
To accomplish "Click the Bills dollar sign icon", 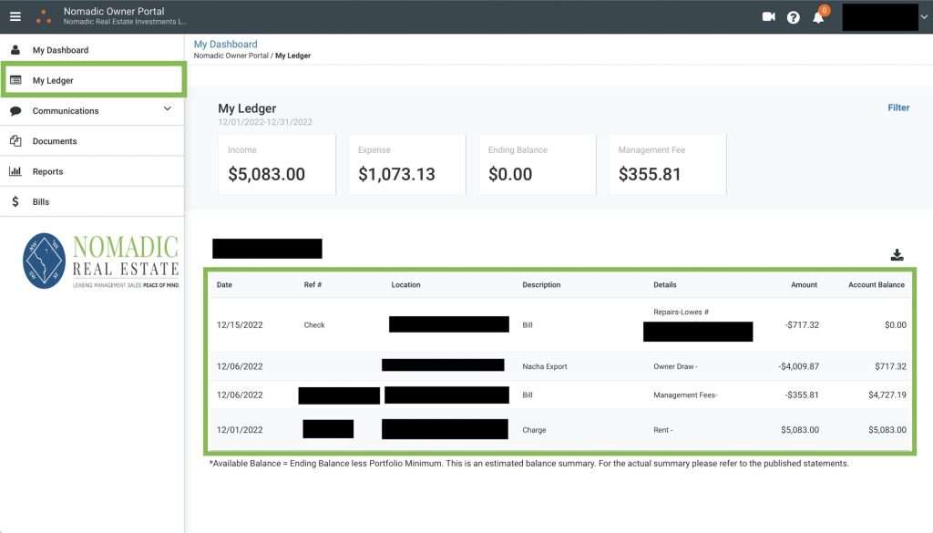I will pos(15,201).
